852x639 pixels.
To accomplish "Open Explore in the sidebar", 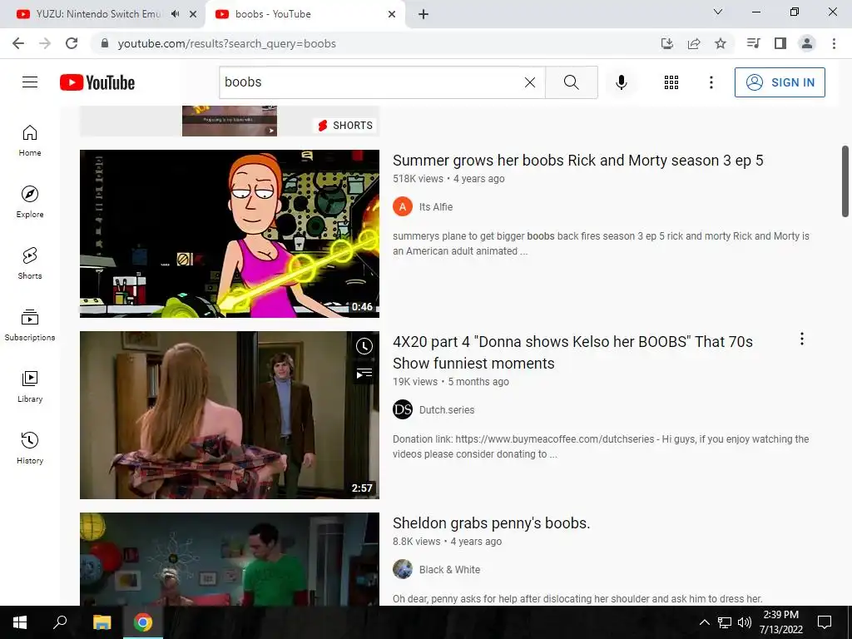I will [30, 201].
